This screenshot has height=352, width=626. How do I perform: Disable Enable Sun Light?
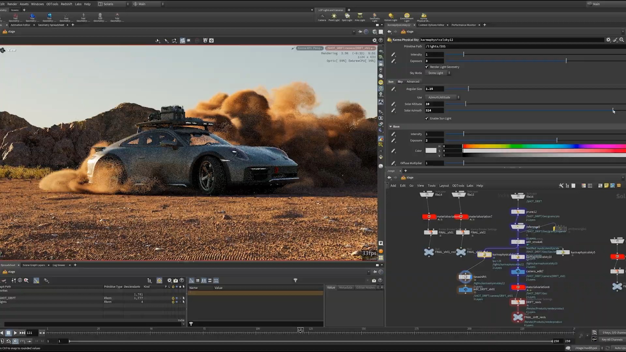point(427,118)
